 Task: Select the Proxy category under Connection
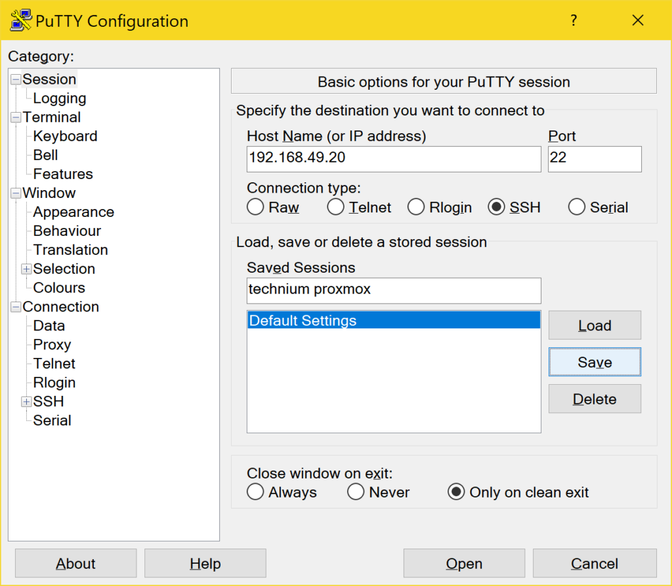(51, 344)
